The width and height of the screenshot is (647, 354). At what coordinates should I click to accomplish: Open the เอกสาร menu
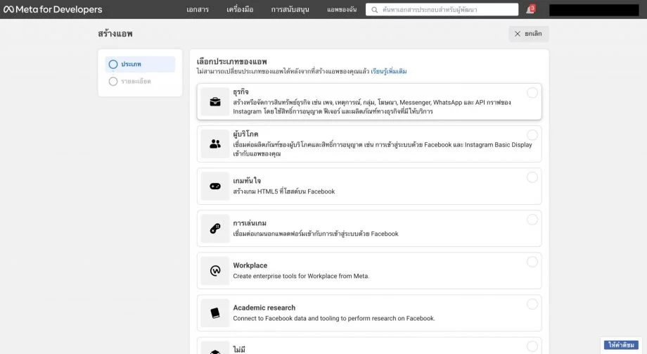click(x=197, y=9)
